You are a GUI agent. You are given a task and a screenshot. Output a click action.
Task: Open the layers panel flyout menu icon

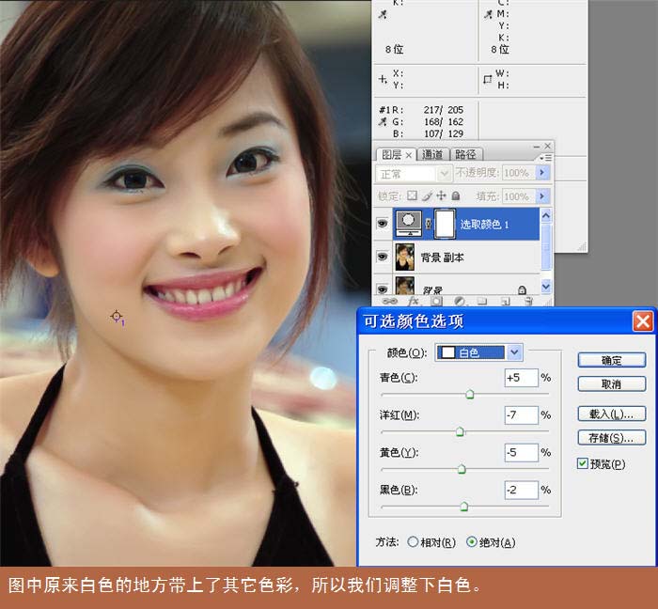coord(545,158)
